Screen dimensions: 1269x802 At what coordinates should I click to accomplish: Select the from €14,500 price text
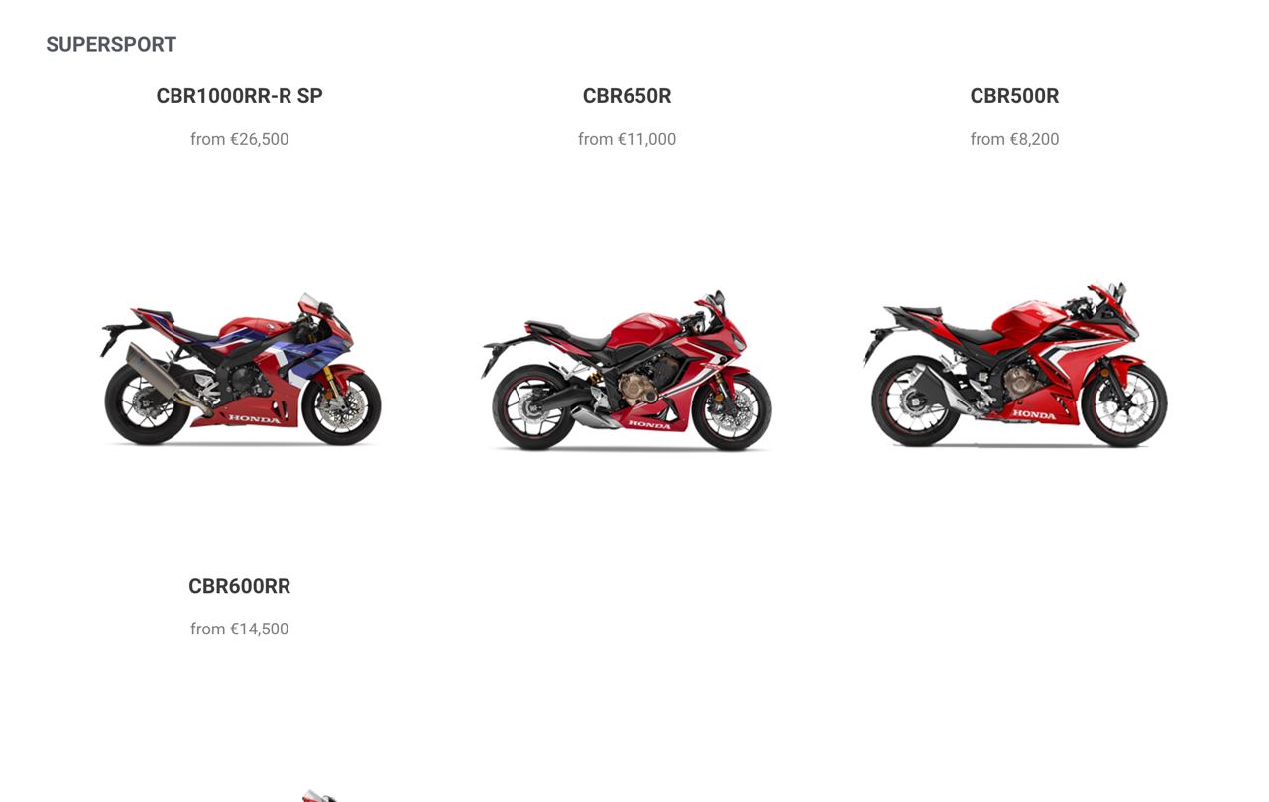click(x=239, y=629)
